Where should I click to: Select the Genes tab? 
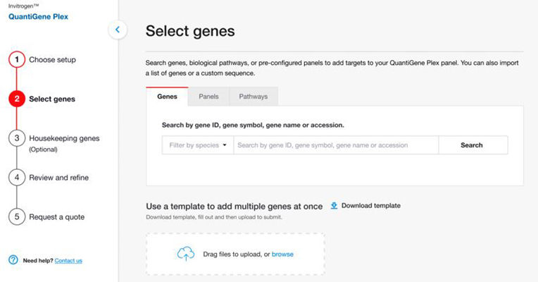[x=167, y=96]
